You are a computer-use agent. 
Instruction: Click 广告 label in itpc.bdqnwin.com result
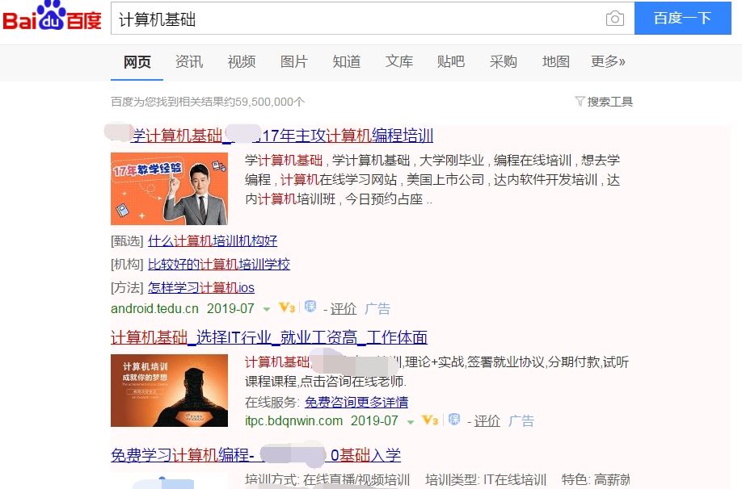click(x=521, y=420)
